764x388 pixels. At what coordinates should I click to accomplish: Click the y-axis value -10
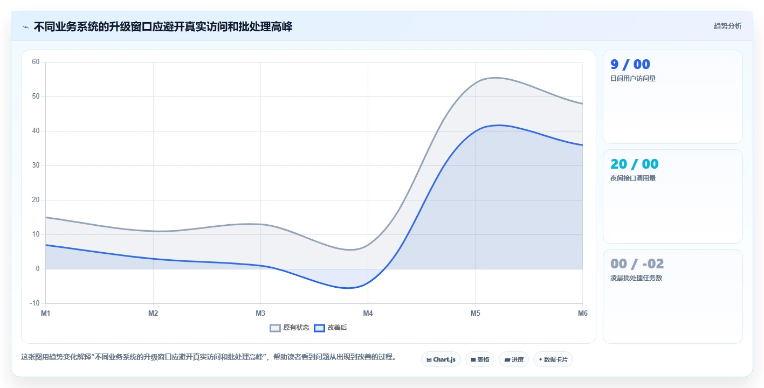point(35,303)
